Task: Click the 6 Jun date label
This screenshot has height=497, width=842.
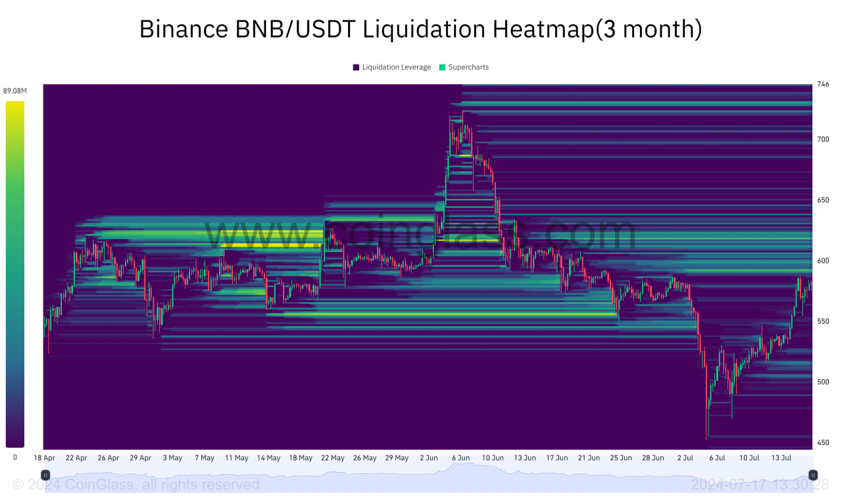Action: 460,458
